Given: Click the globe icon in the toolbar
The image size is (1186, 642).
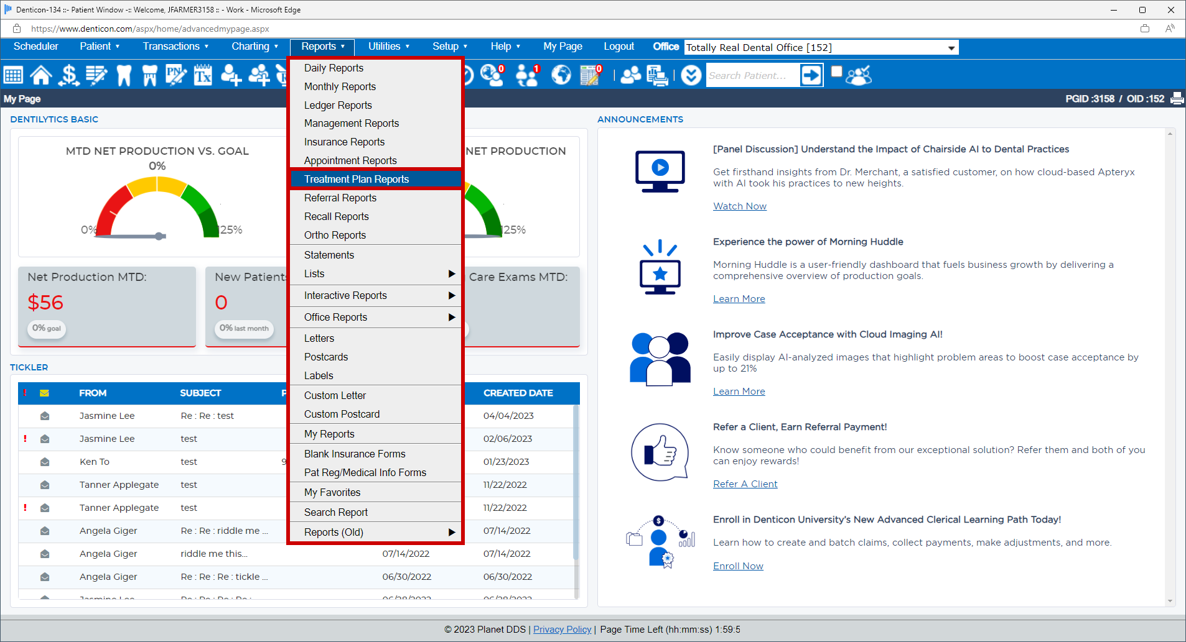Looking at the screenshot, I should [561, 75].
